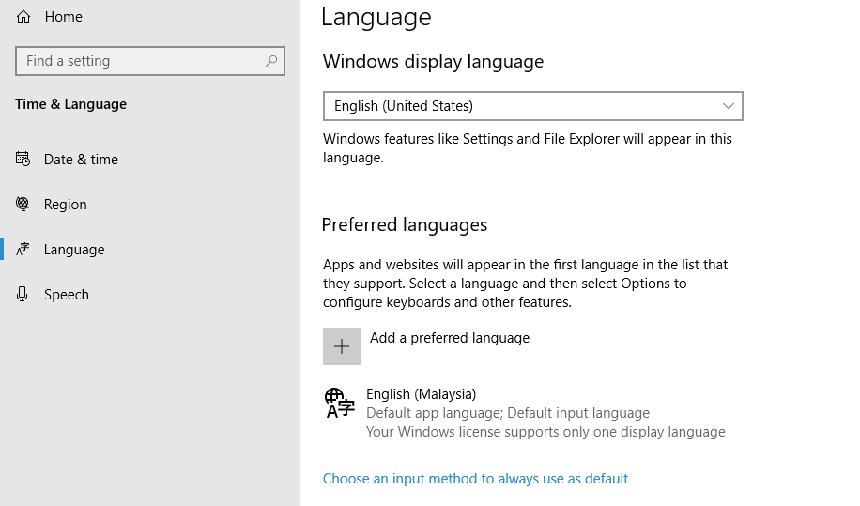Open the Date & time settings page
The width and height of the screenshot is (860, 506).
81,160
